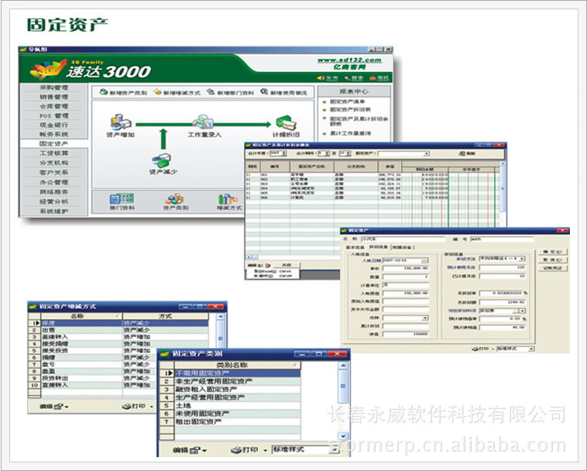Click the 打印 printer icon in the 固定资产类别 window
587x471 pixels.
coord(236,449)
